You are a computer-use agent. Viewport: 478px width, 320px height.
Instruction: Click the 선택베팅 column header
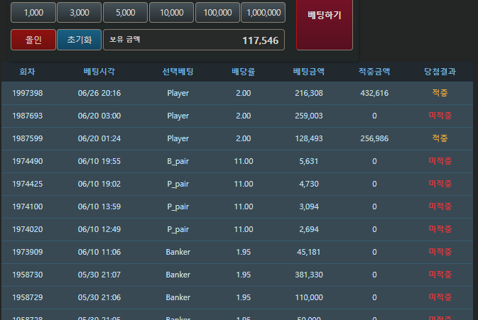click(178, 72)
